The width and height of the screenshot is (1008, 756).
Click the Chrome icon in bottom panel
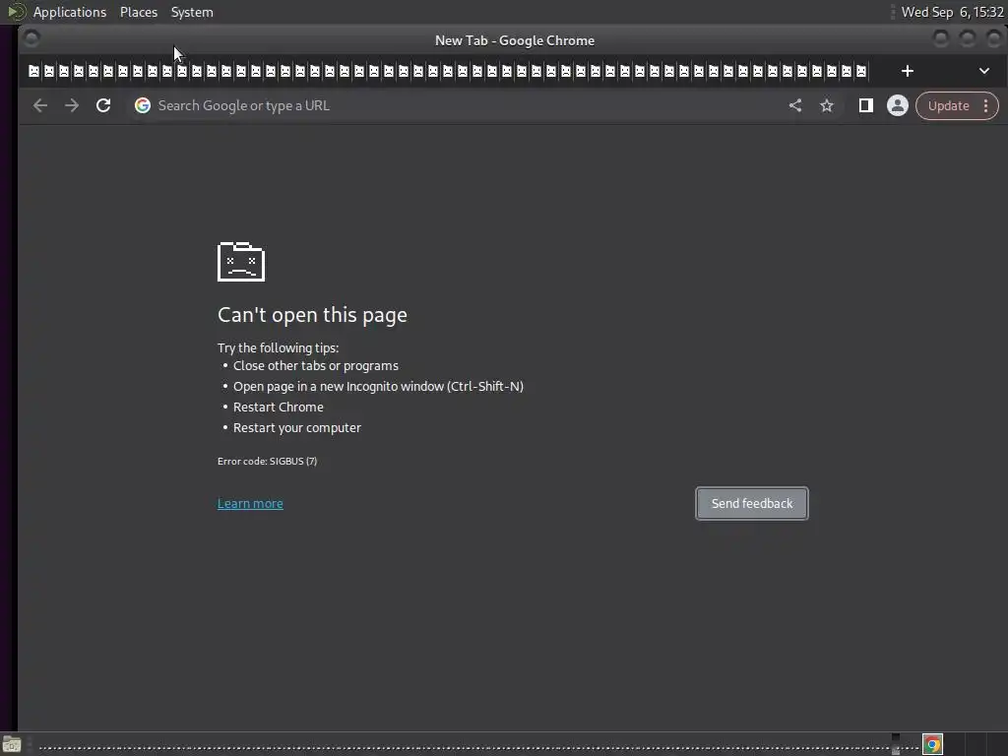[932, 744]
